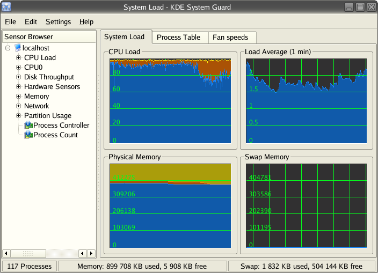Screen dimensions: 378x273
Task: Click the localhost computer icon
Action: [18, 48]
